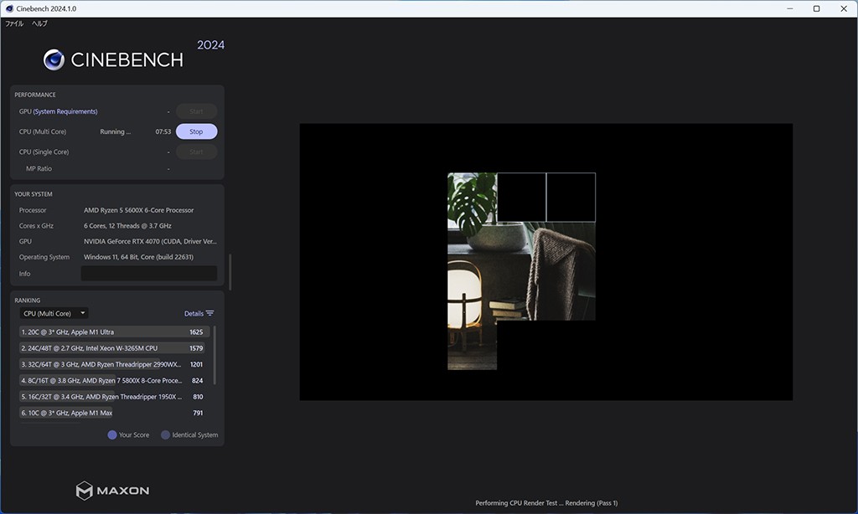Click the Details filter icon

pyautogui.click(x=209, y=314)
